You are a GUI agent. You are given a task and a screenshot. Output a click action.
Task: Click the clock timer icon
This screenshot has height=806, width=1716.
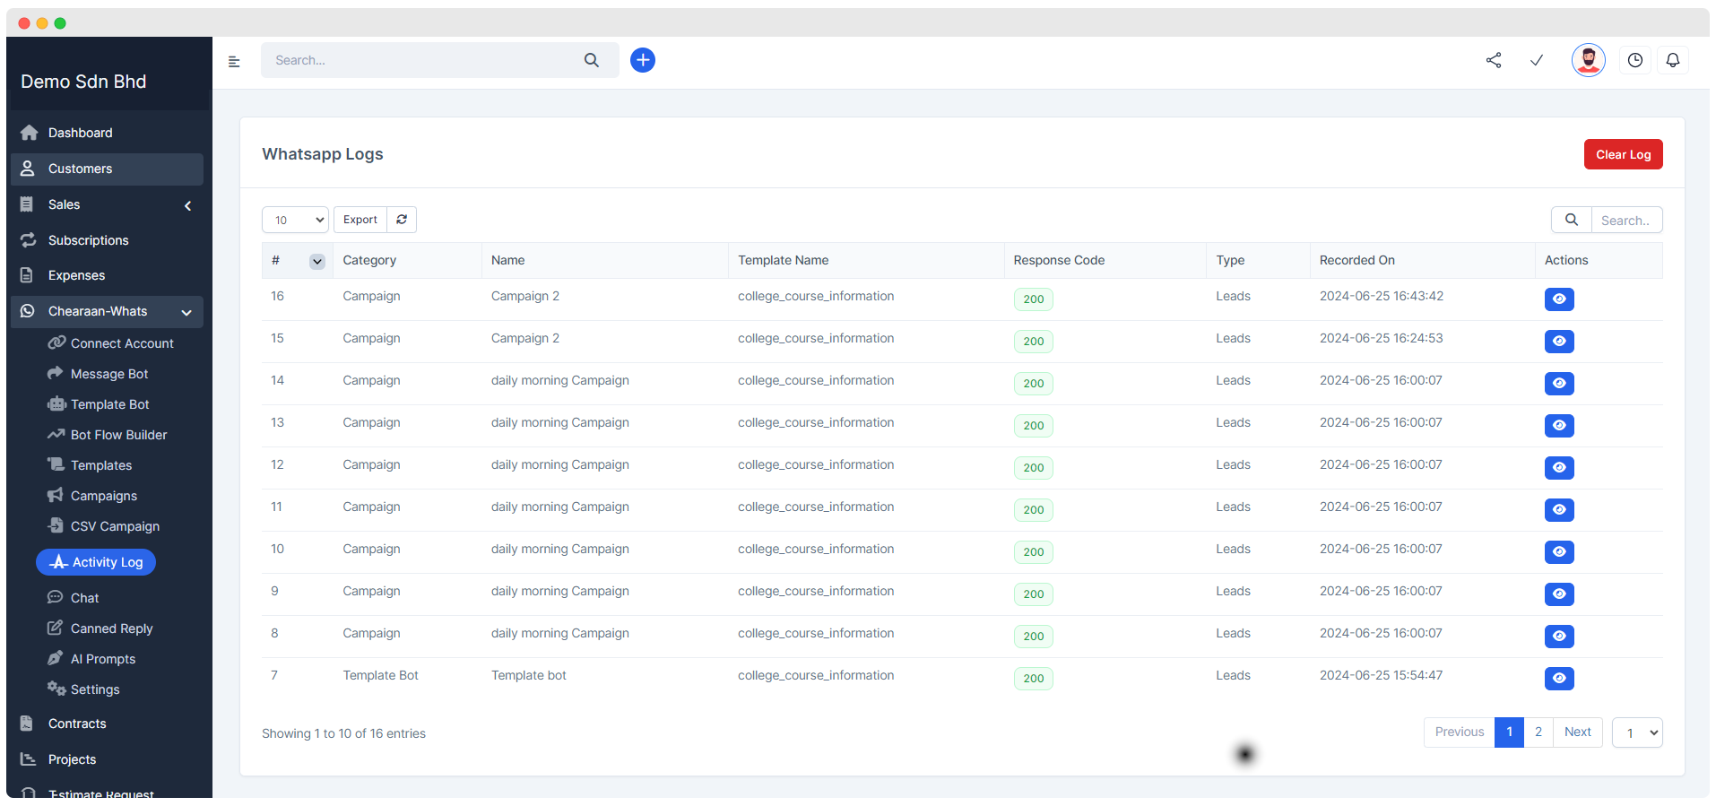[1634, 60]
